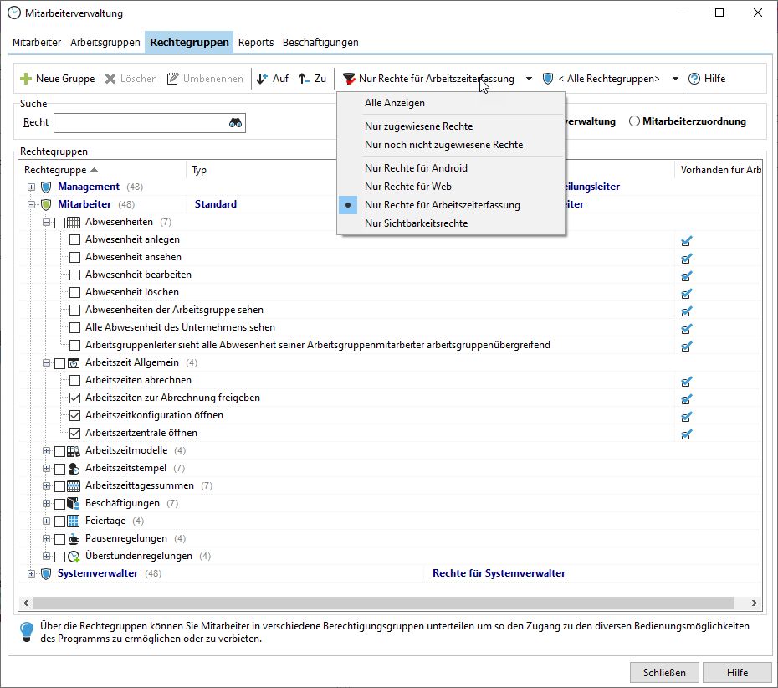This screenshot has width=778, height=688.
Task: Click into the Recht search field
Action: tap(140, 123)
